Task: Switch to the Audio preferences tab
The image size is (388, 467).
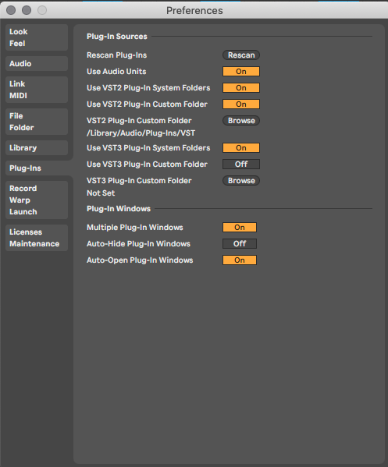Action: coord(37,63)
